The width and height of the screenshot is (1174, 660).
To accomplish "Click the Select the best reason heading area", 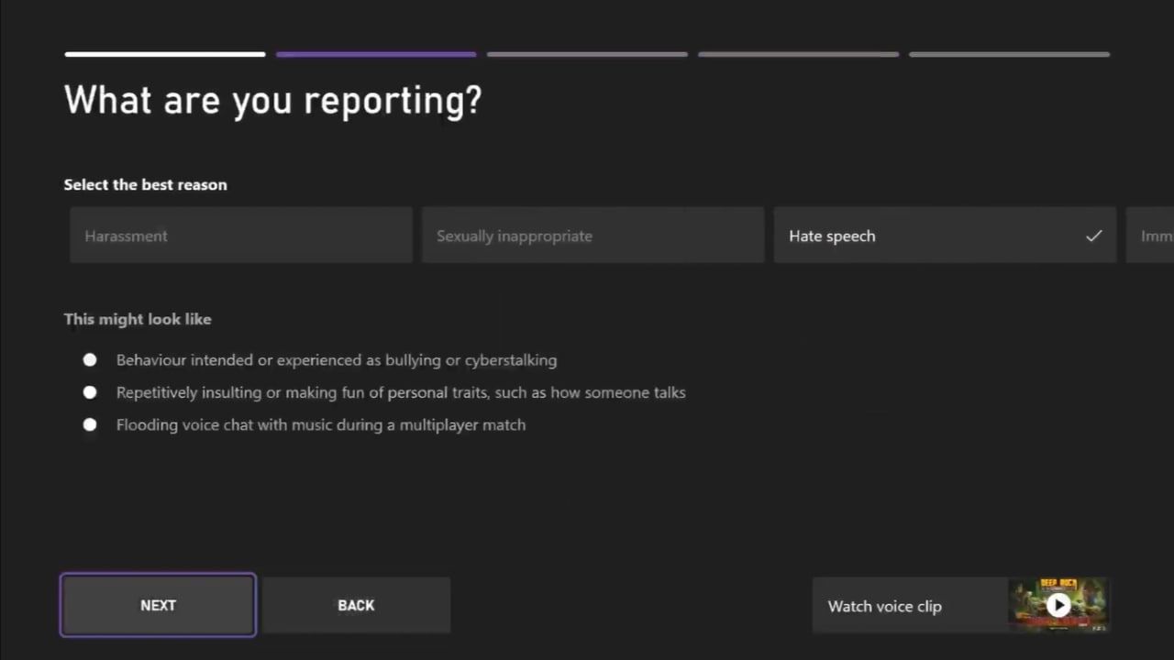I will pyautogui.click(x=145, y=184).
